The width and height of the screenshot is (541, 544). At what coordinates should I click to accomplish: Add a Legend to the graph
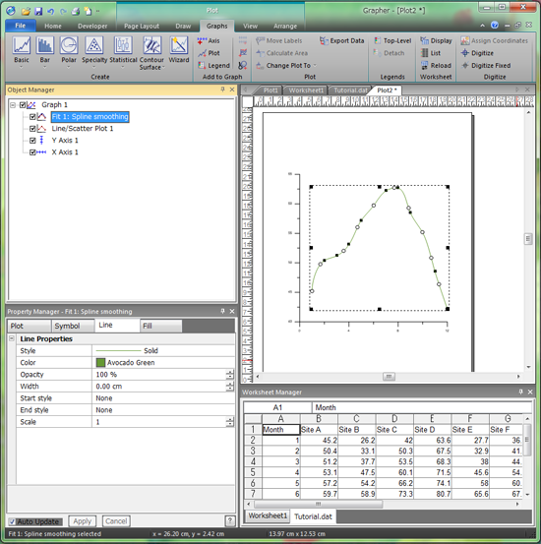pos(213,65)
